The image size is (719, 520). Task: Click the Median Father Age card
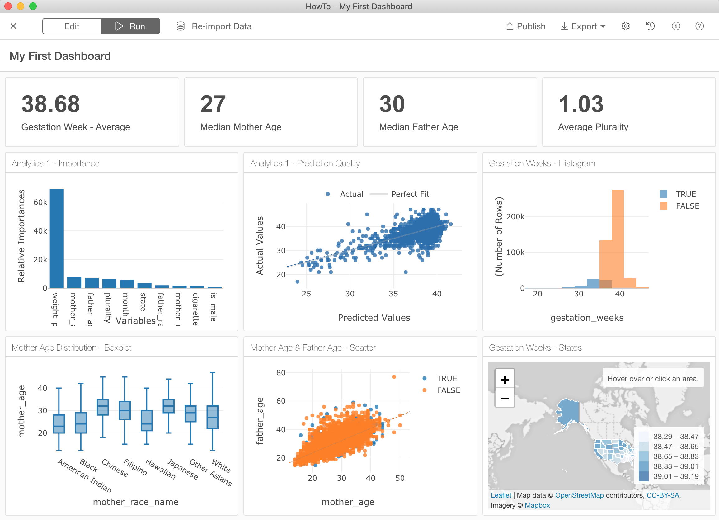tap(450, 112)
